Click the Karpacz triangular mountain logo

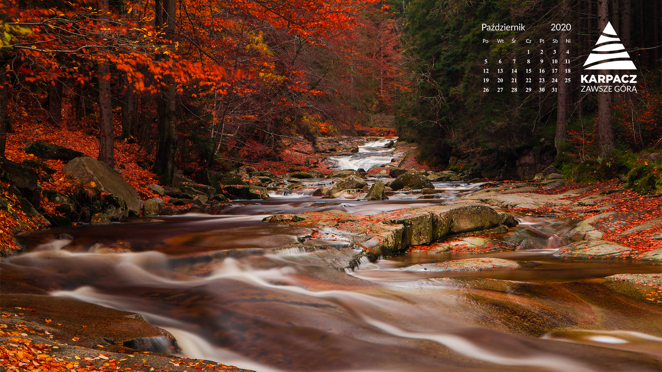click(x=610, y=45)
